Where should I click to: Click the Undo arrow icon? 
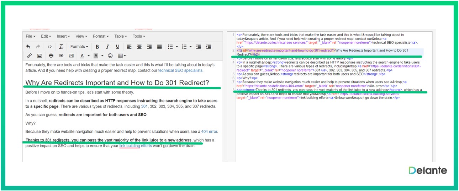click(28, 47)
